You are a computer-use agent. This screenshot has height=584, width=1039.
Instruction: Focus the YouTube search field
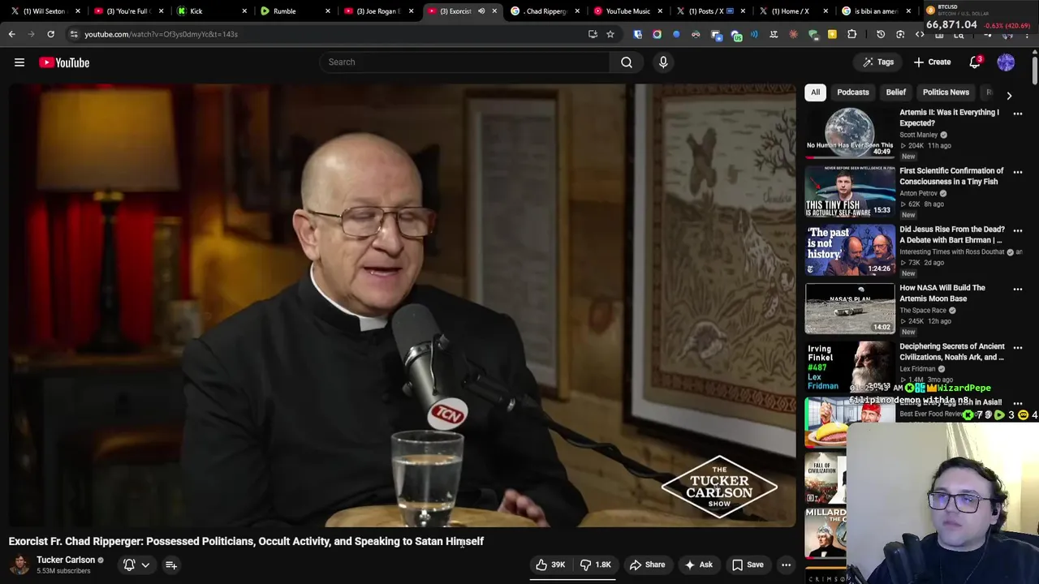[x=464, y=62]
